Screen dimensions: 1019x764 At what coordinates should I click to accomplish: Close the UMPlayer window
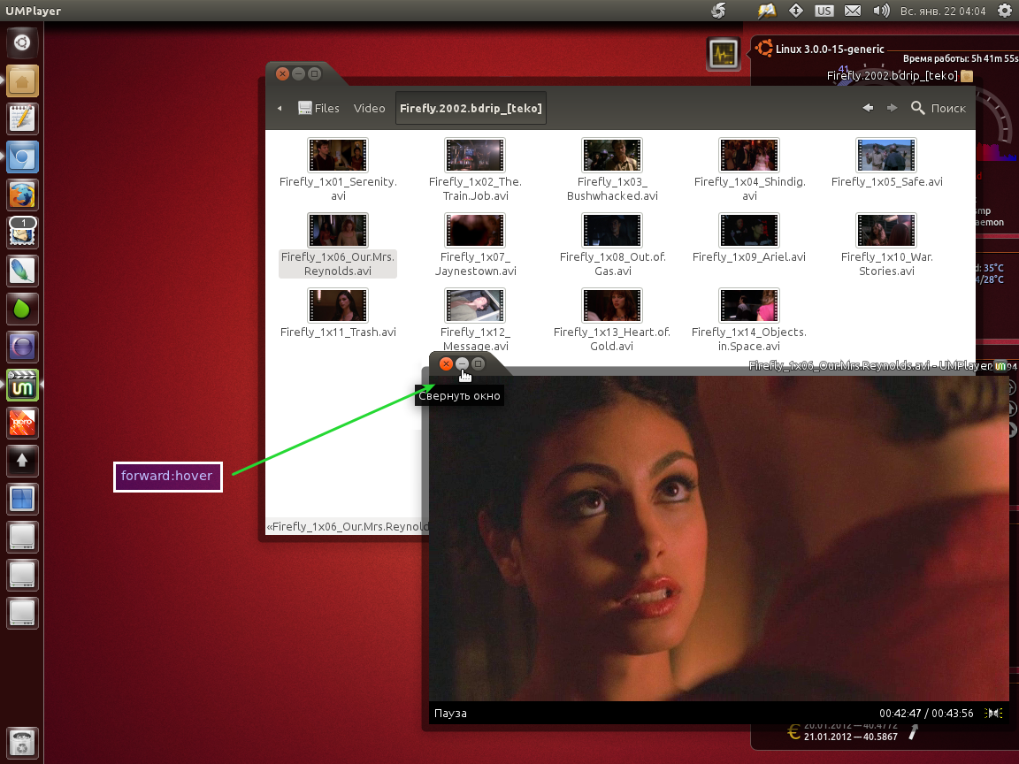coord(446,363)
